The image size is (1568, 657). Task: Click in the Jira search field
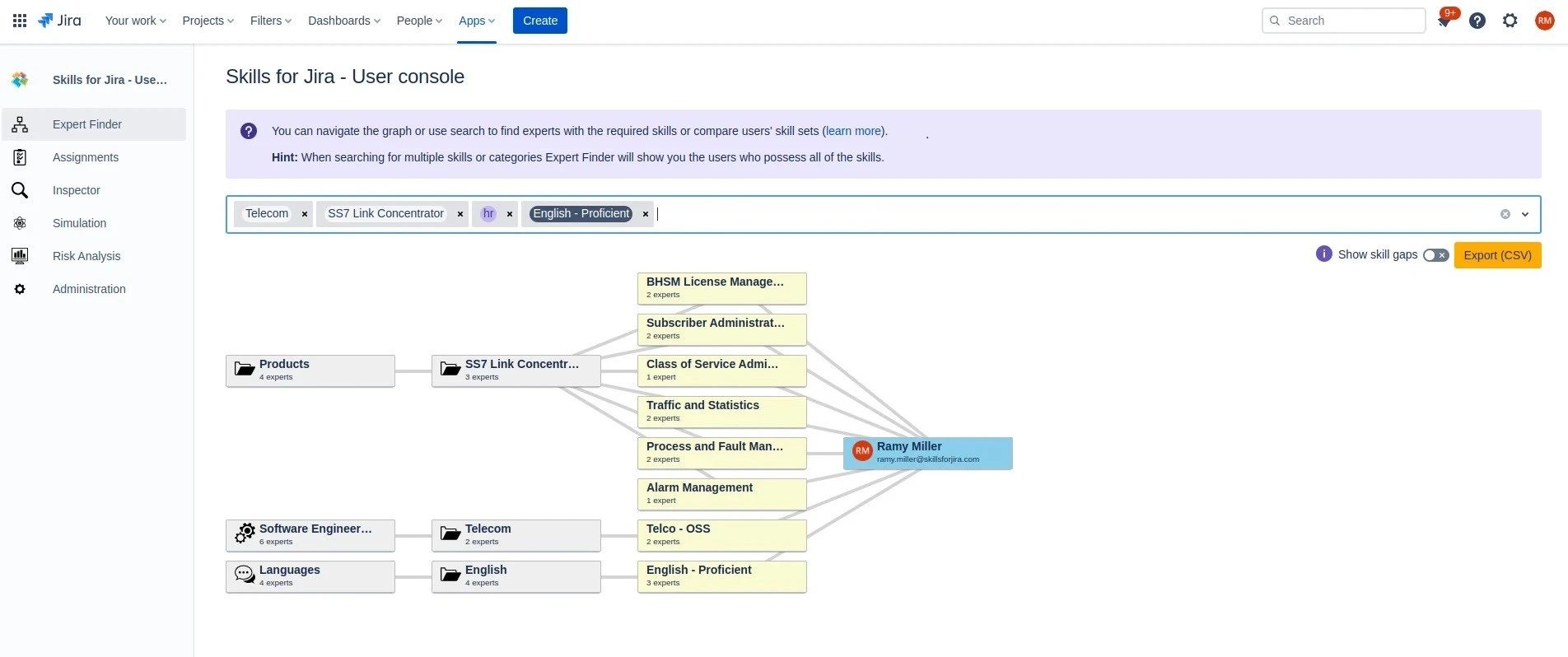click(1344, 21)
